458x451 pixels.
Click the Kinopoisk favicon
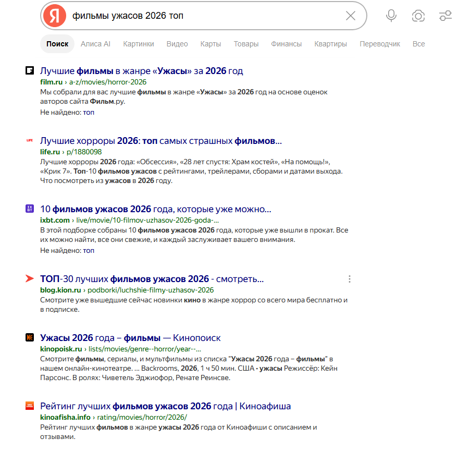[30, 337]
